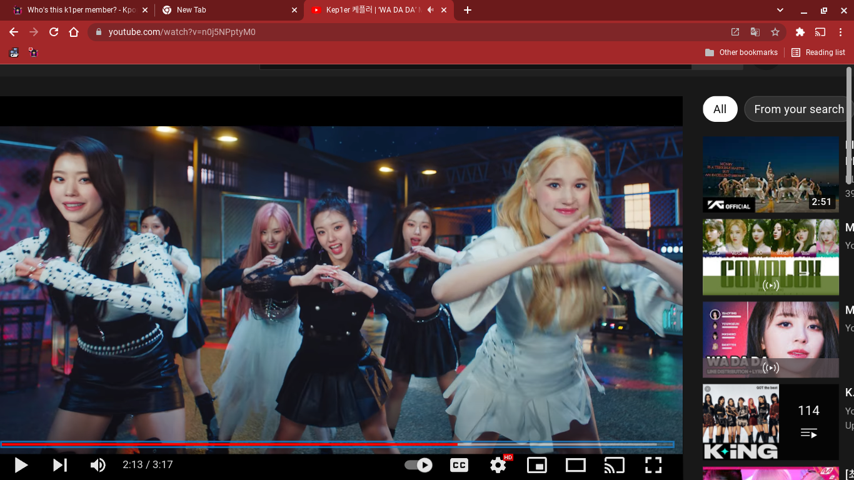The image size is (854, 480).
Task: Enter fullscreen video mode
Action: (653, 465)
